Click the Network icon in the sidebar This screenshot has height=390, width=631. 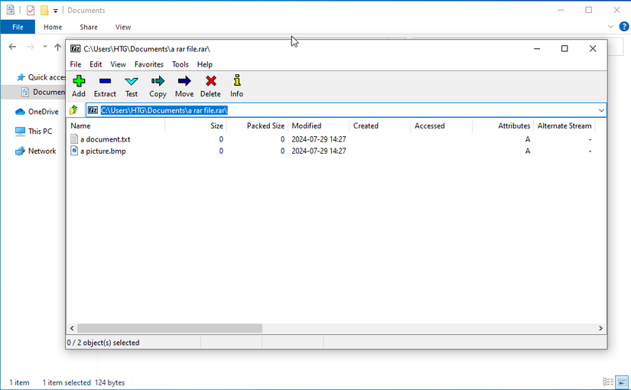point(20,151)
